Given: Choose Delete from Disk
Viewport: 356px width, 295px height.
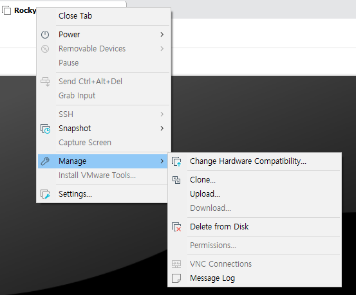Looking at the screenshot, I should click(x=254, y=227).
